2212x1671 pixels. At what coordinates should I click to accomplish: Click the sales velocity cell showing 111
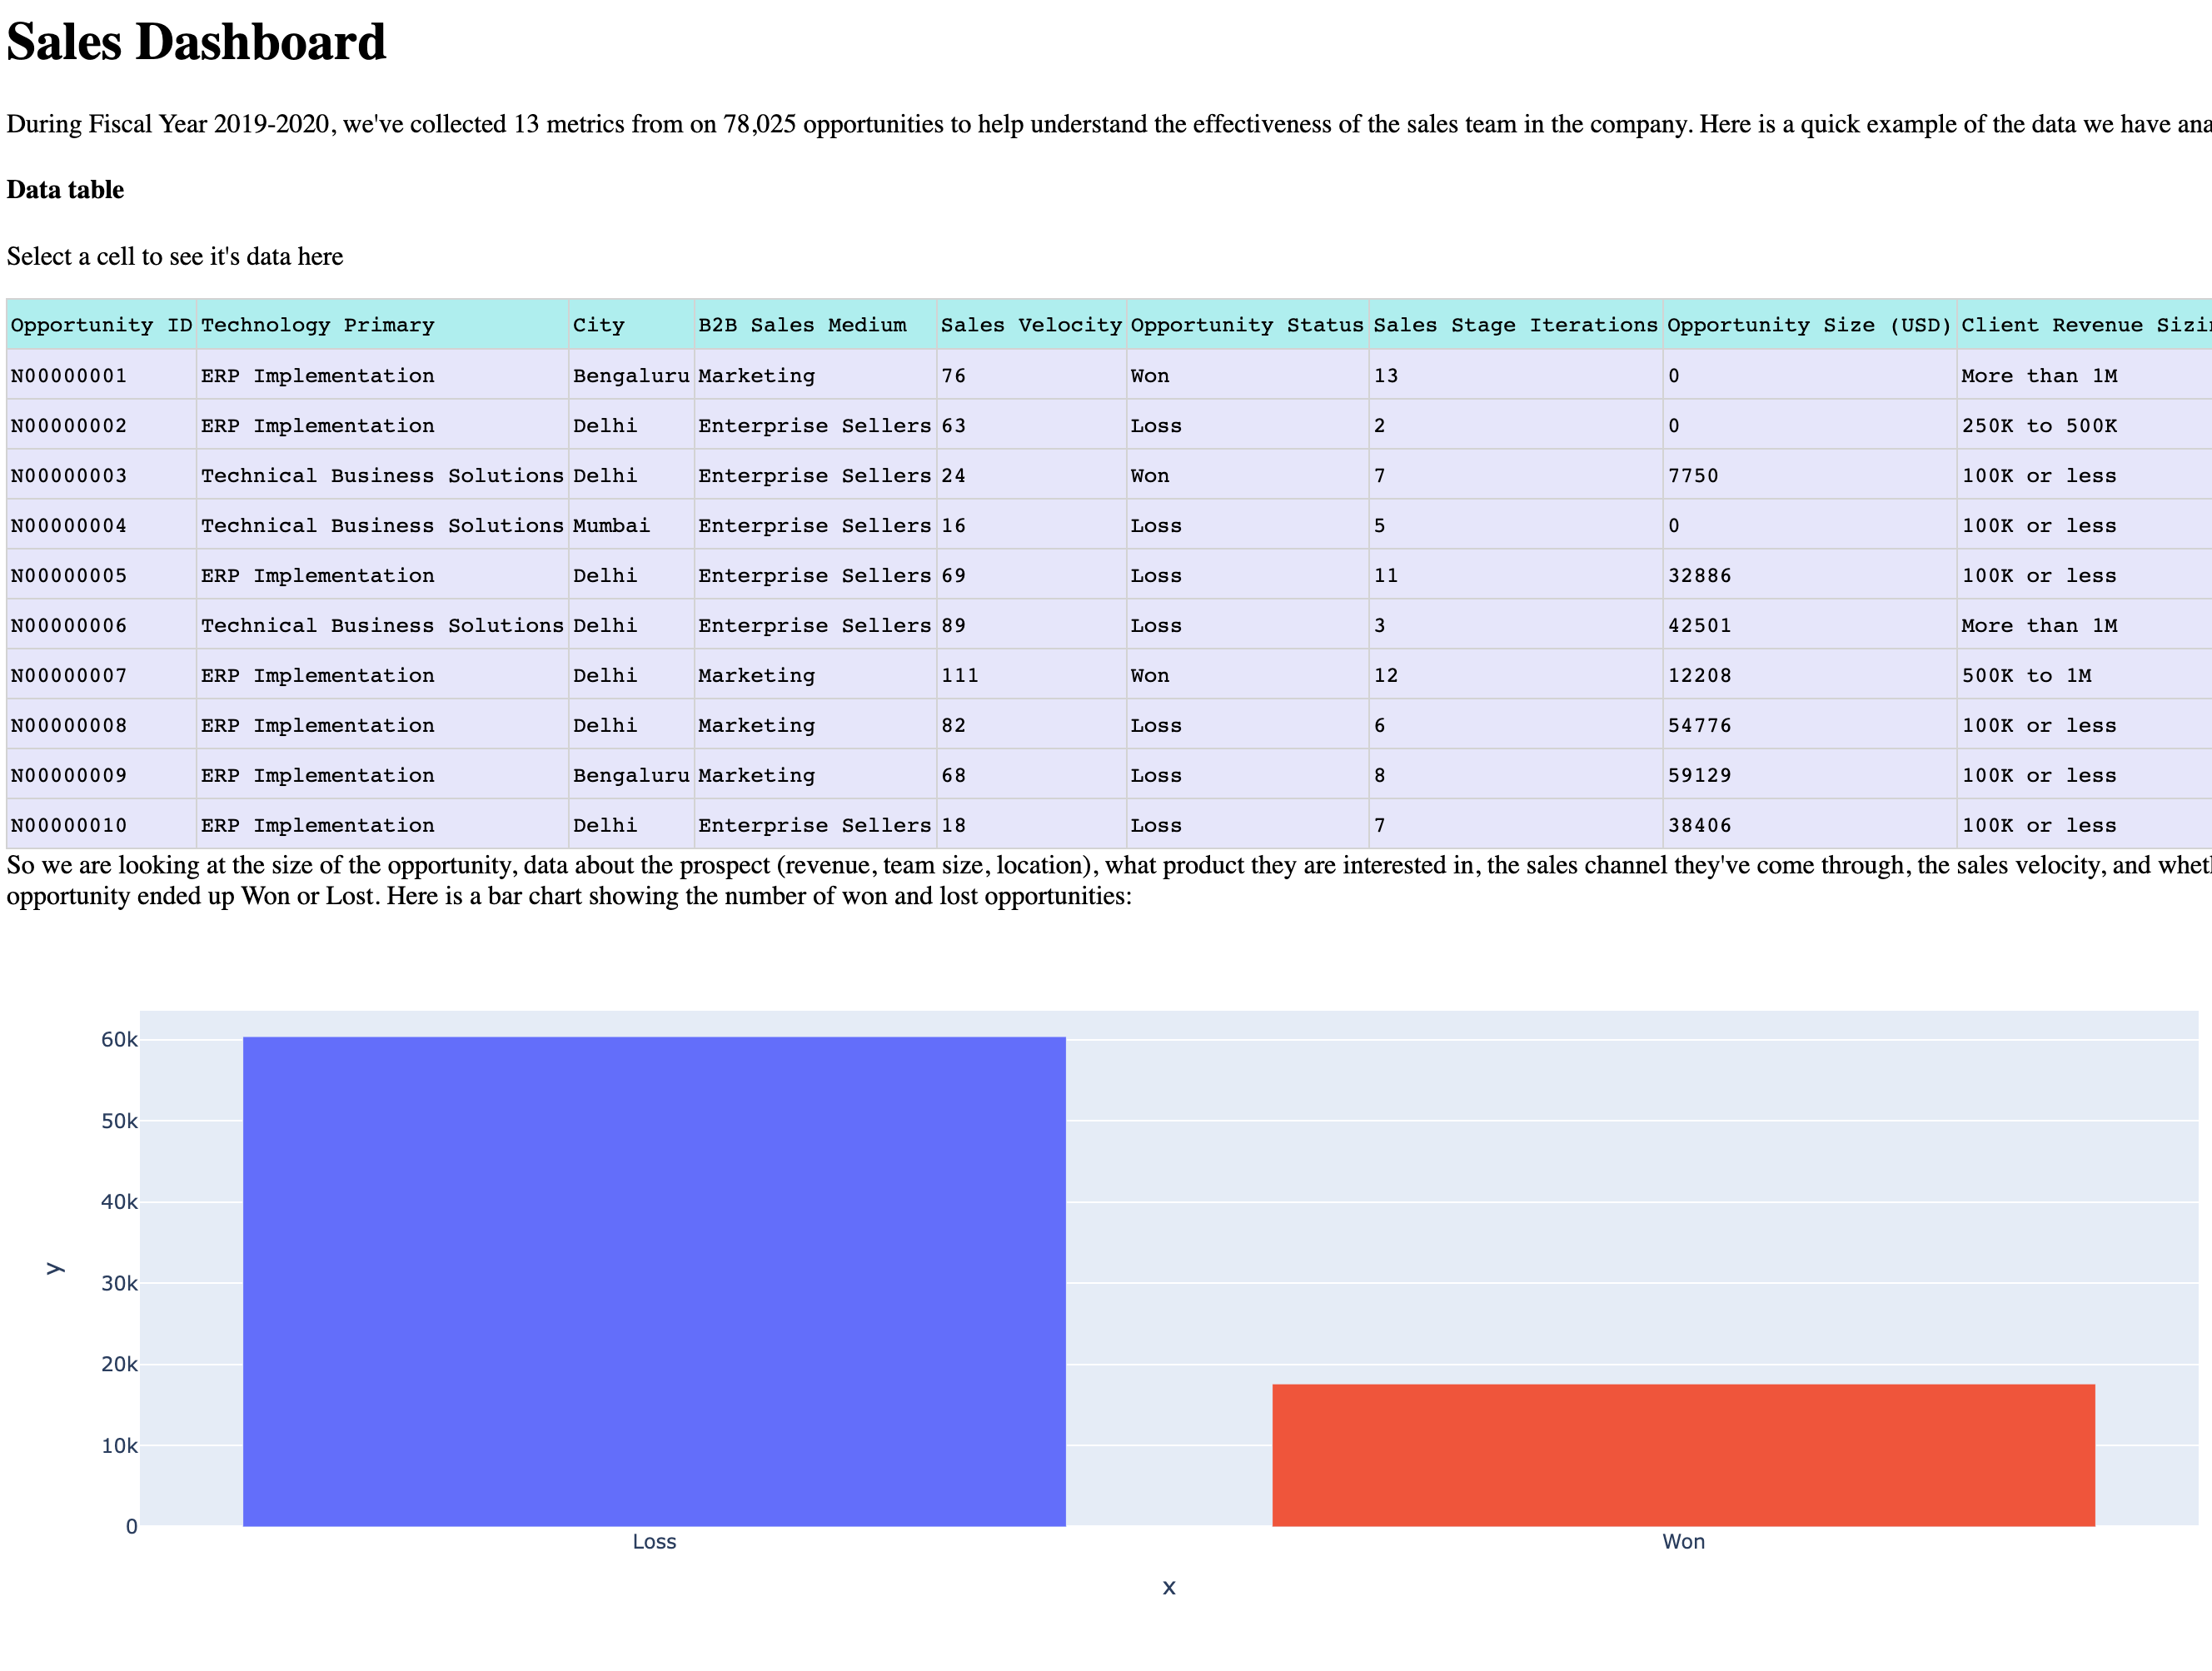click(x=1031, y=676)
